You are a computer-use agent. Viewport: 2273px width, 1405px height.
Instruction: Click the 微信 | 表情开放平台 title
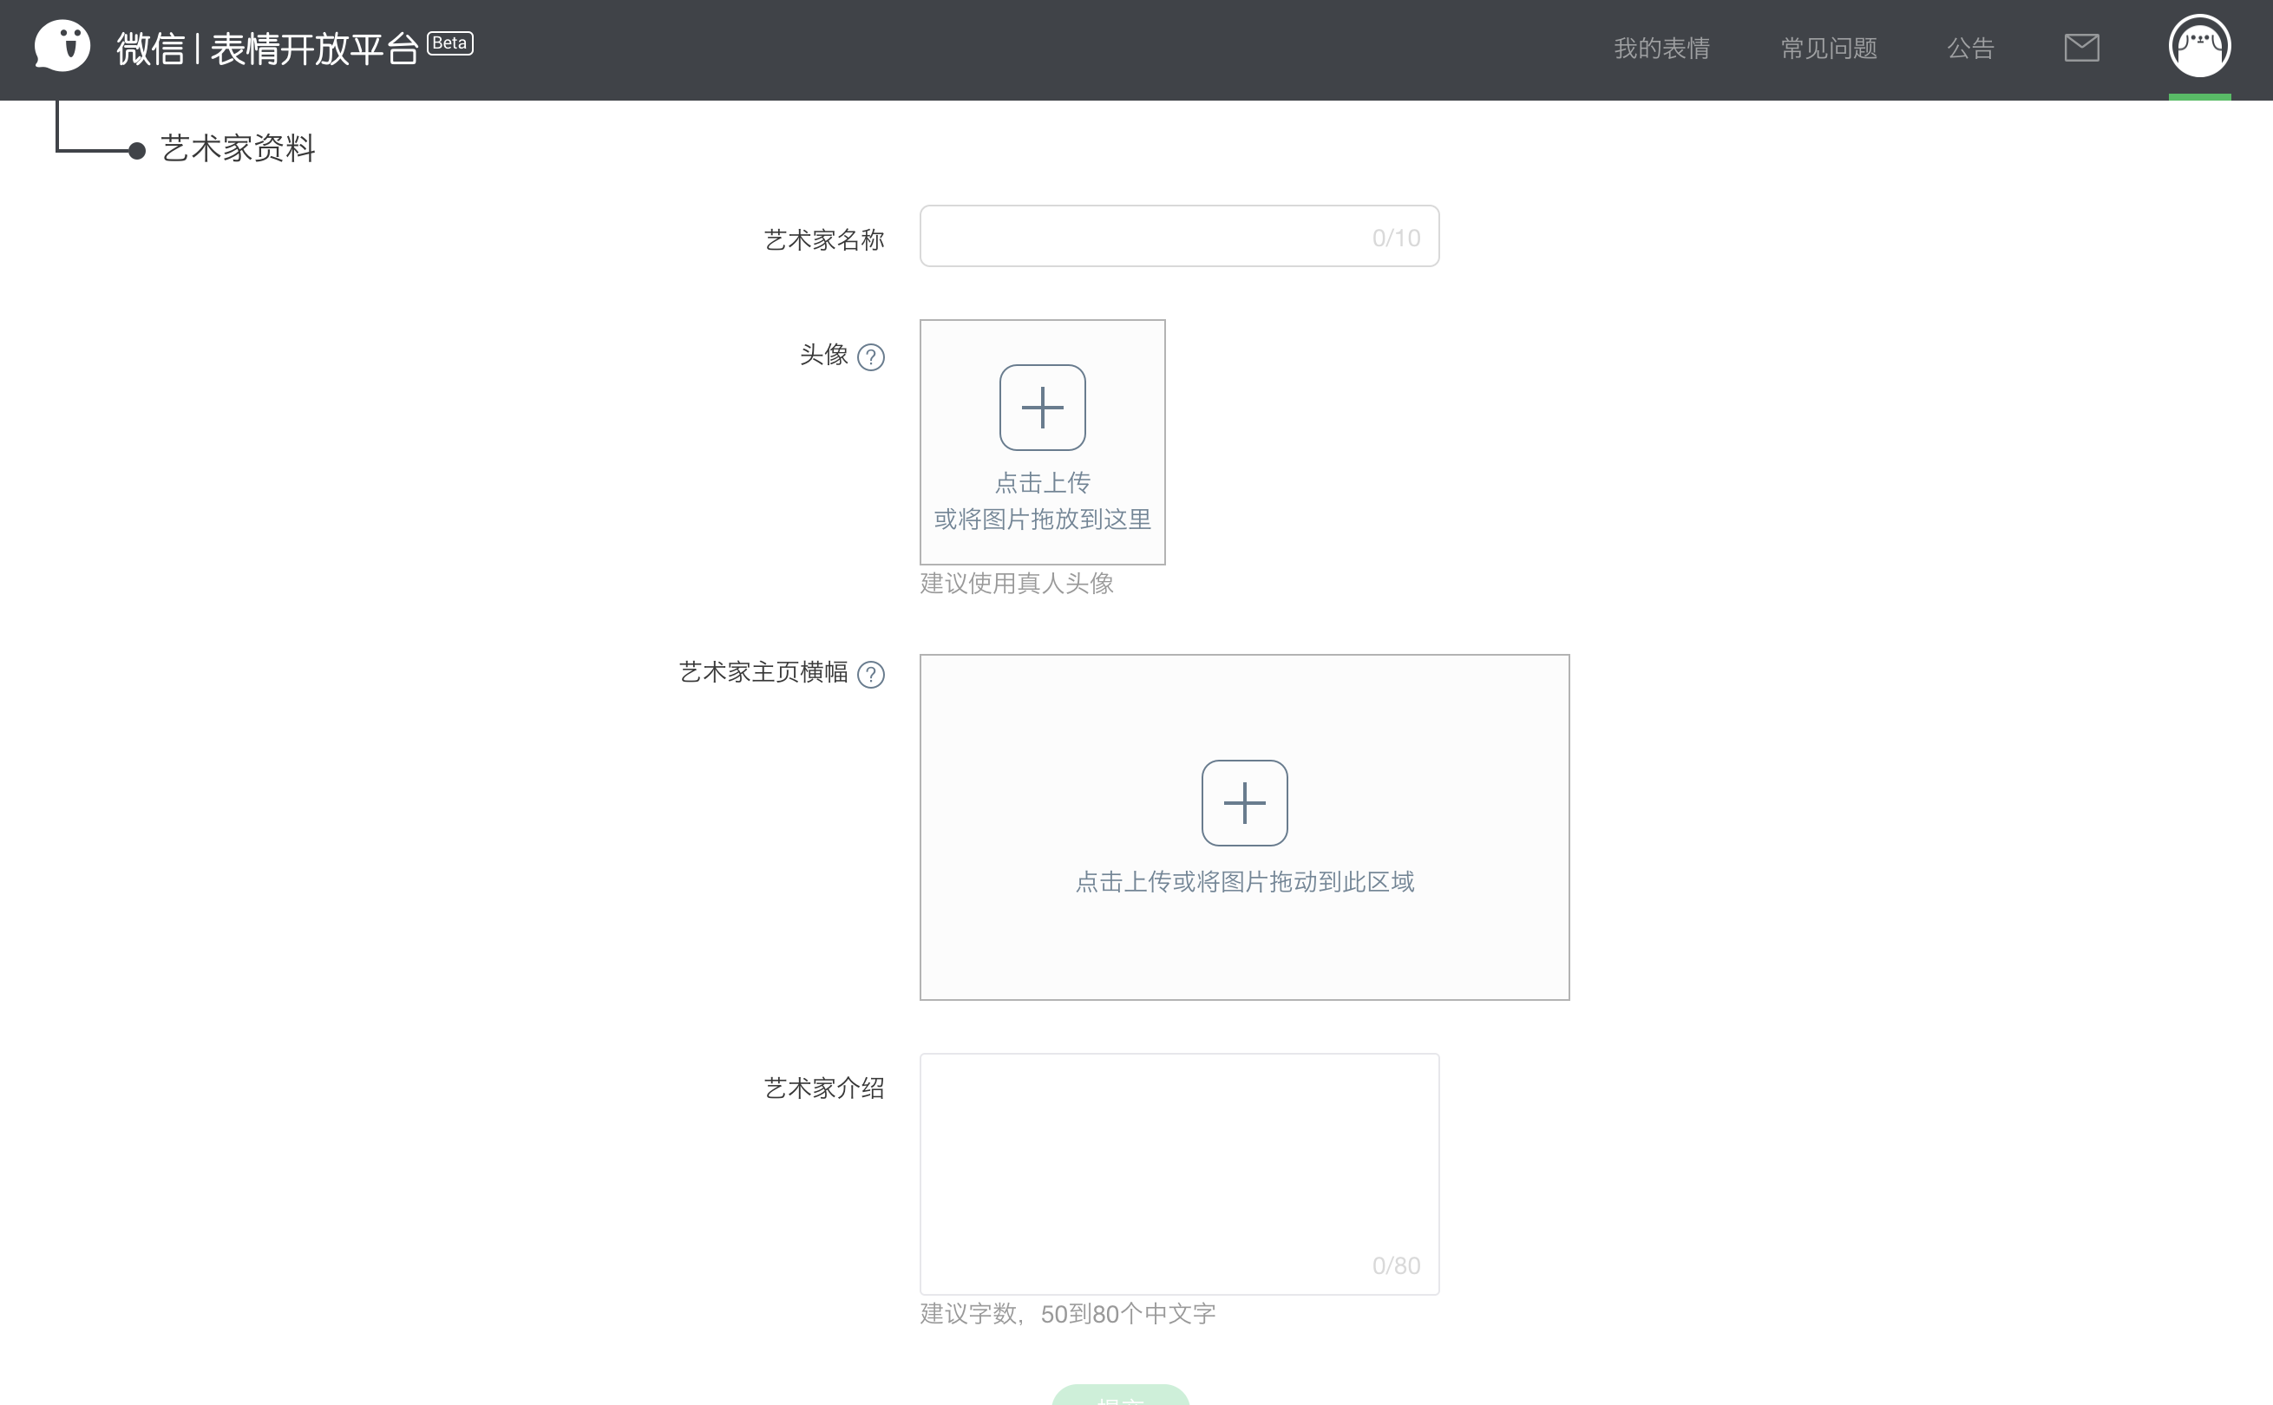tap(267, 49)
